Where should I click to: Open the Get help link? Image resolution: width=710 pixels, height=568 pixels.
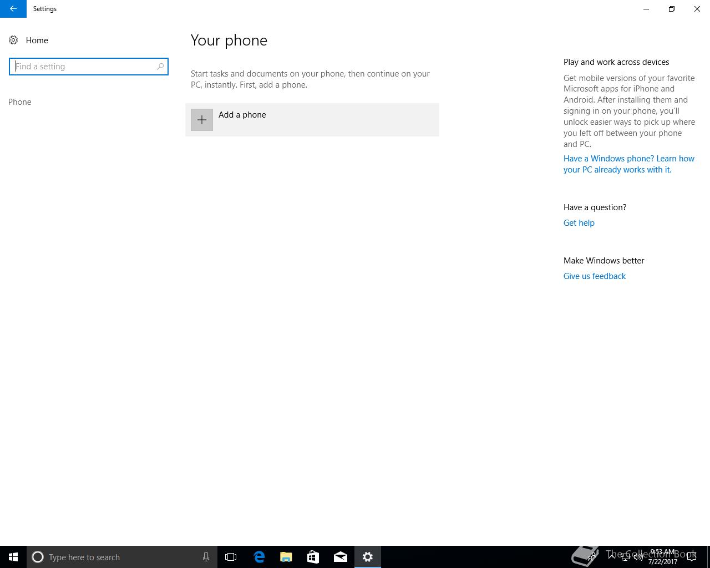(579, 223)
